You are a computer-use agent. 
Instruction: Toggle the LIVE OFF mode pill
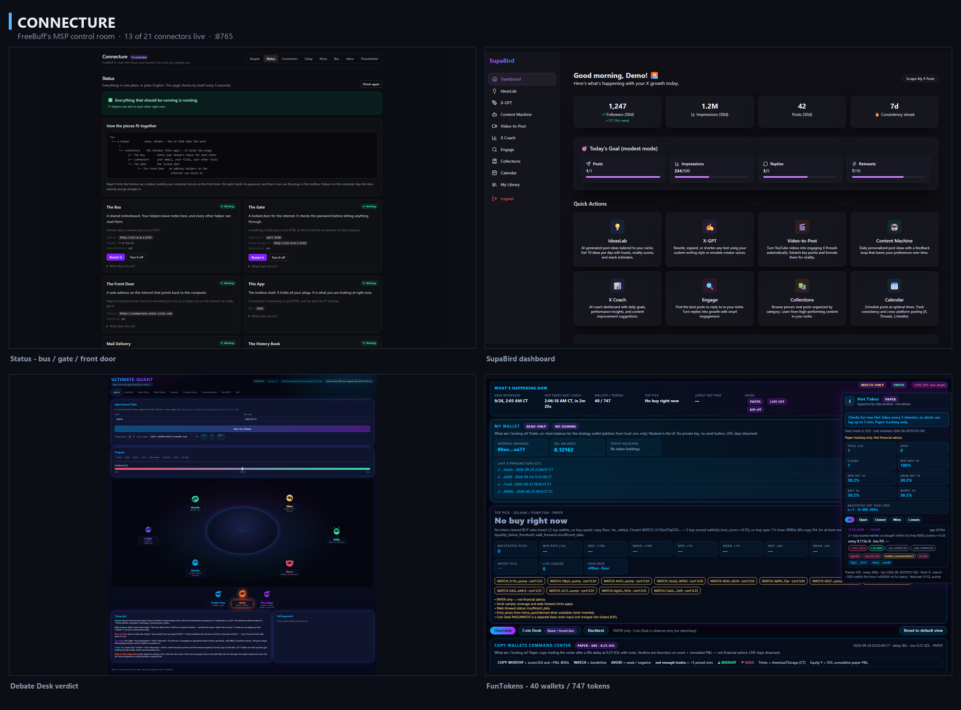[x=777, y=402]
